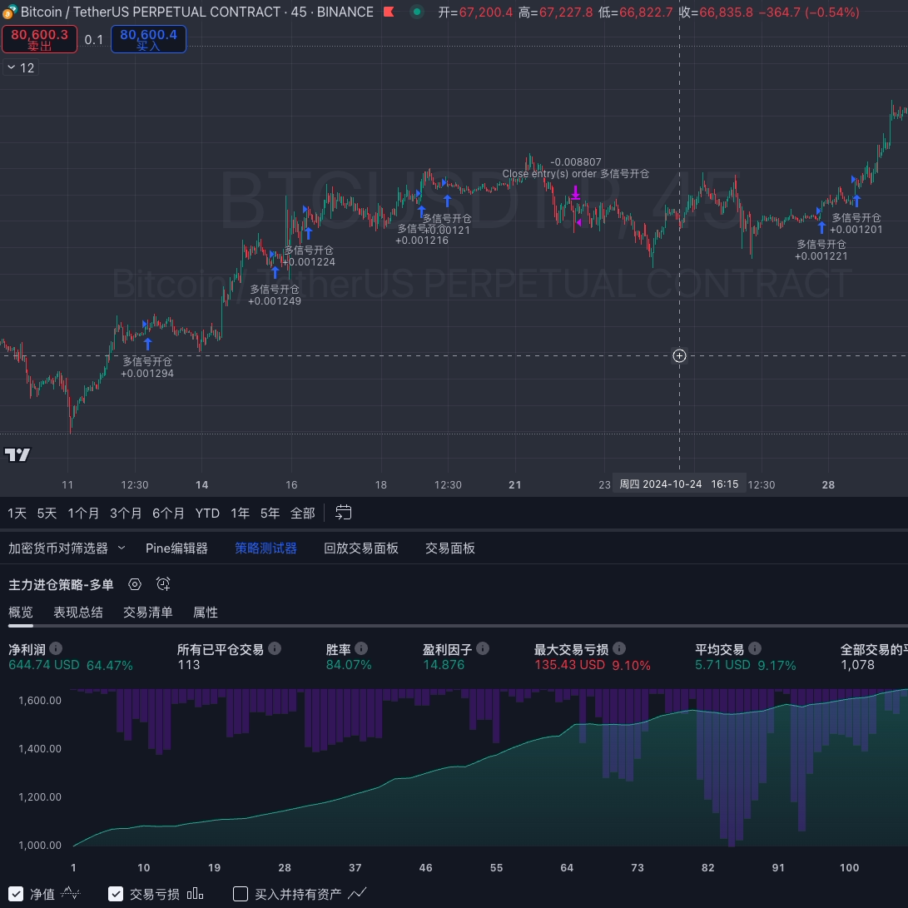The width and height of the screenshot is (908, 908).
Task: Uncheck the 交易亏损 checkbox
Action: pos(116,894)
